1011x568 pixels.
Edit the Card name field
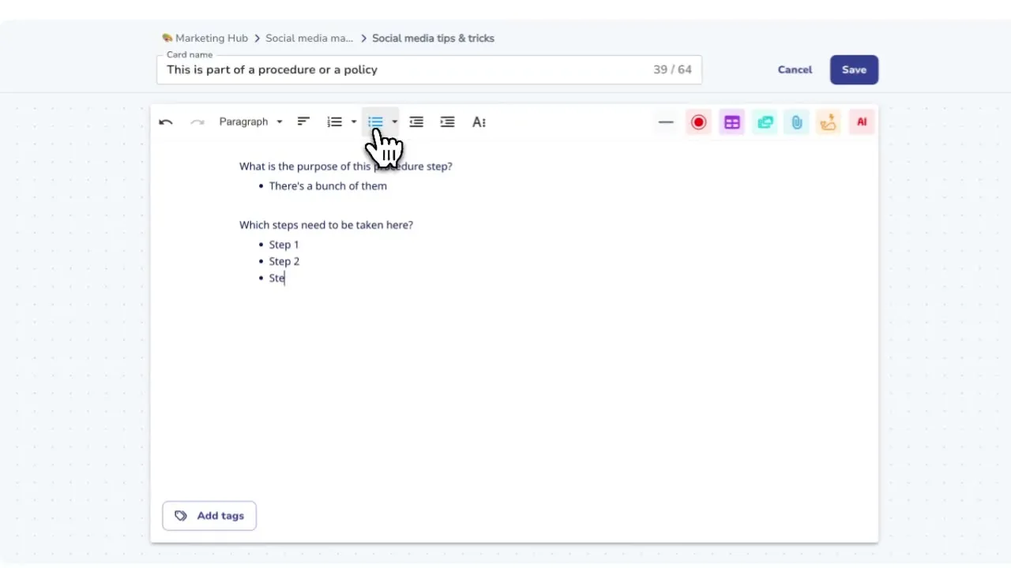(x=429, y=69)
